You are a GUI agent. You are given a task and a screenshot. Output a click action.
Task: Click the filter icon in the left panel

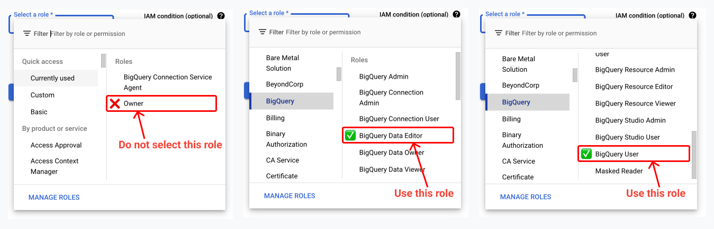(26, 34)
